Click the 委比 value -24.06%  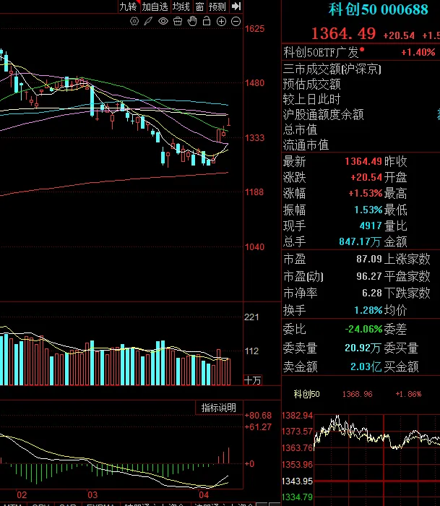(363, 329)
